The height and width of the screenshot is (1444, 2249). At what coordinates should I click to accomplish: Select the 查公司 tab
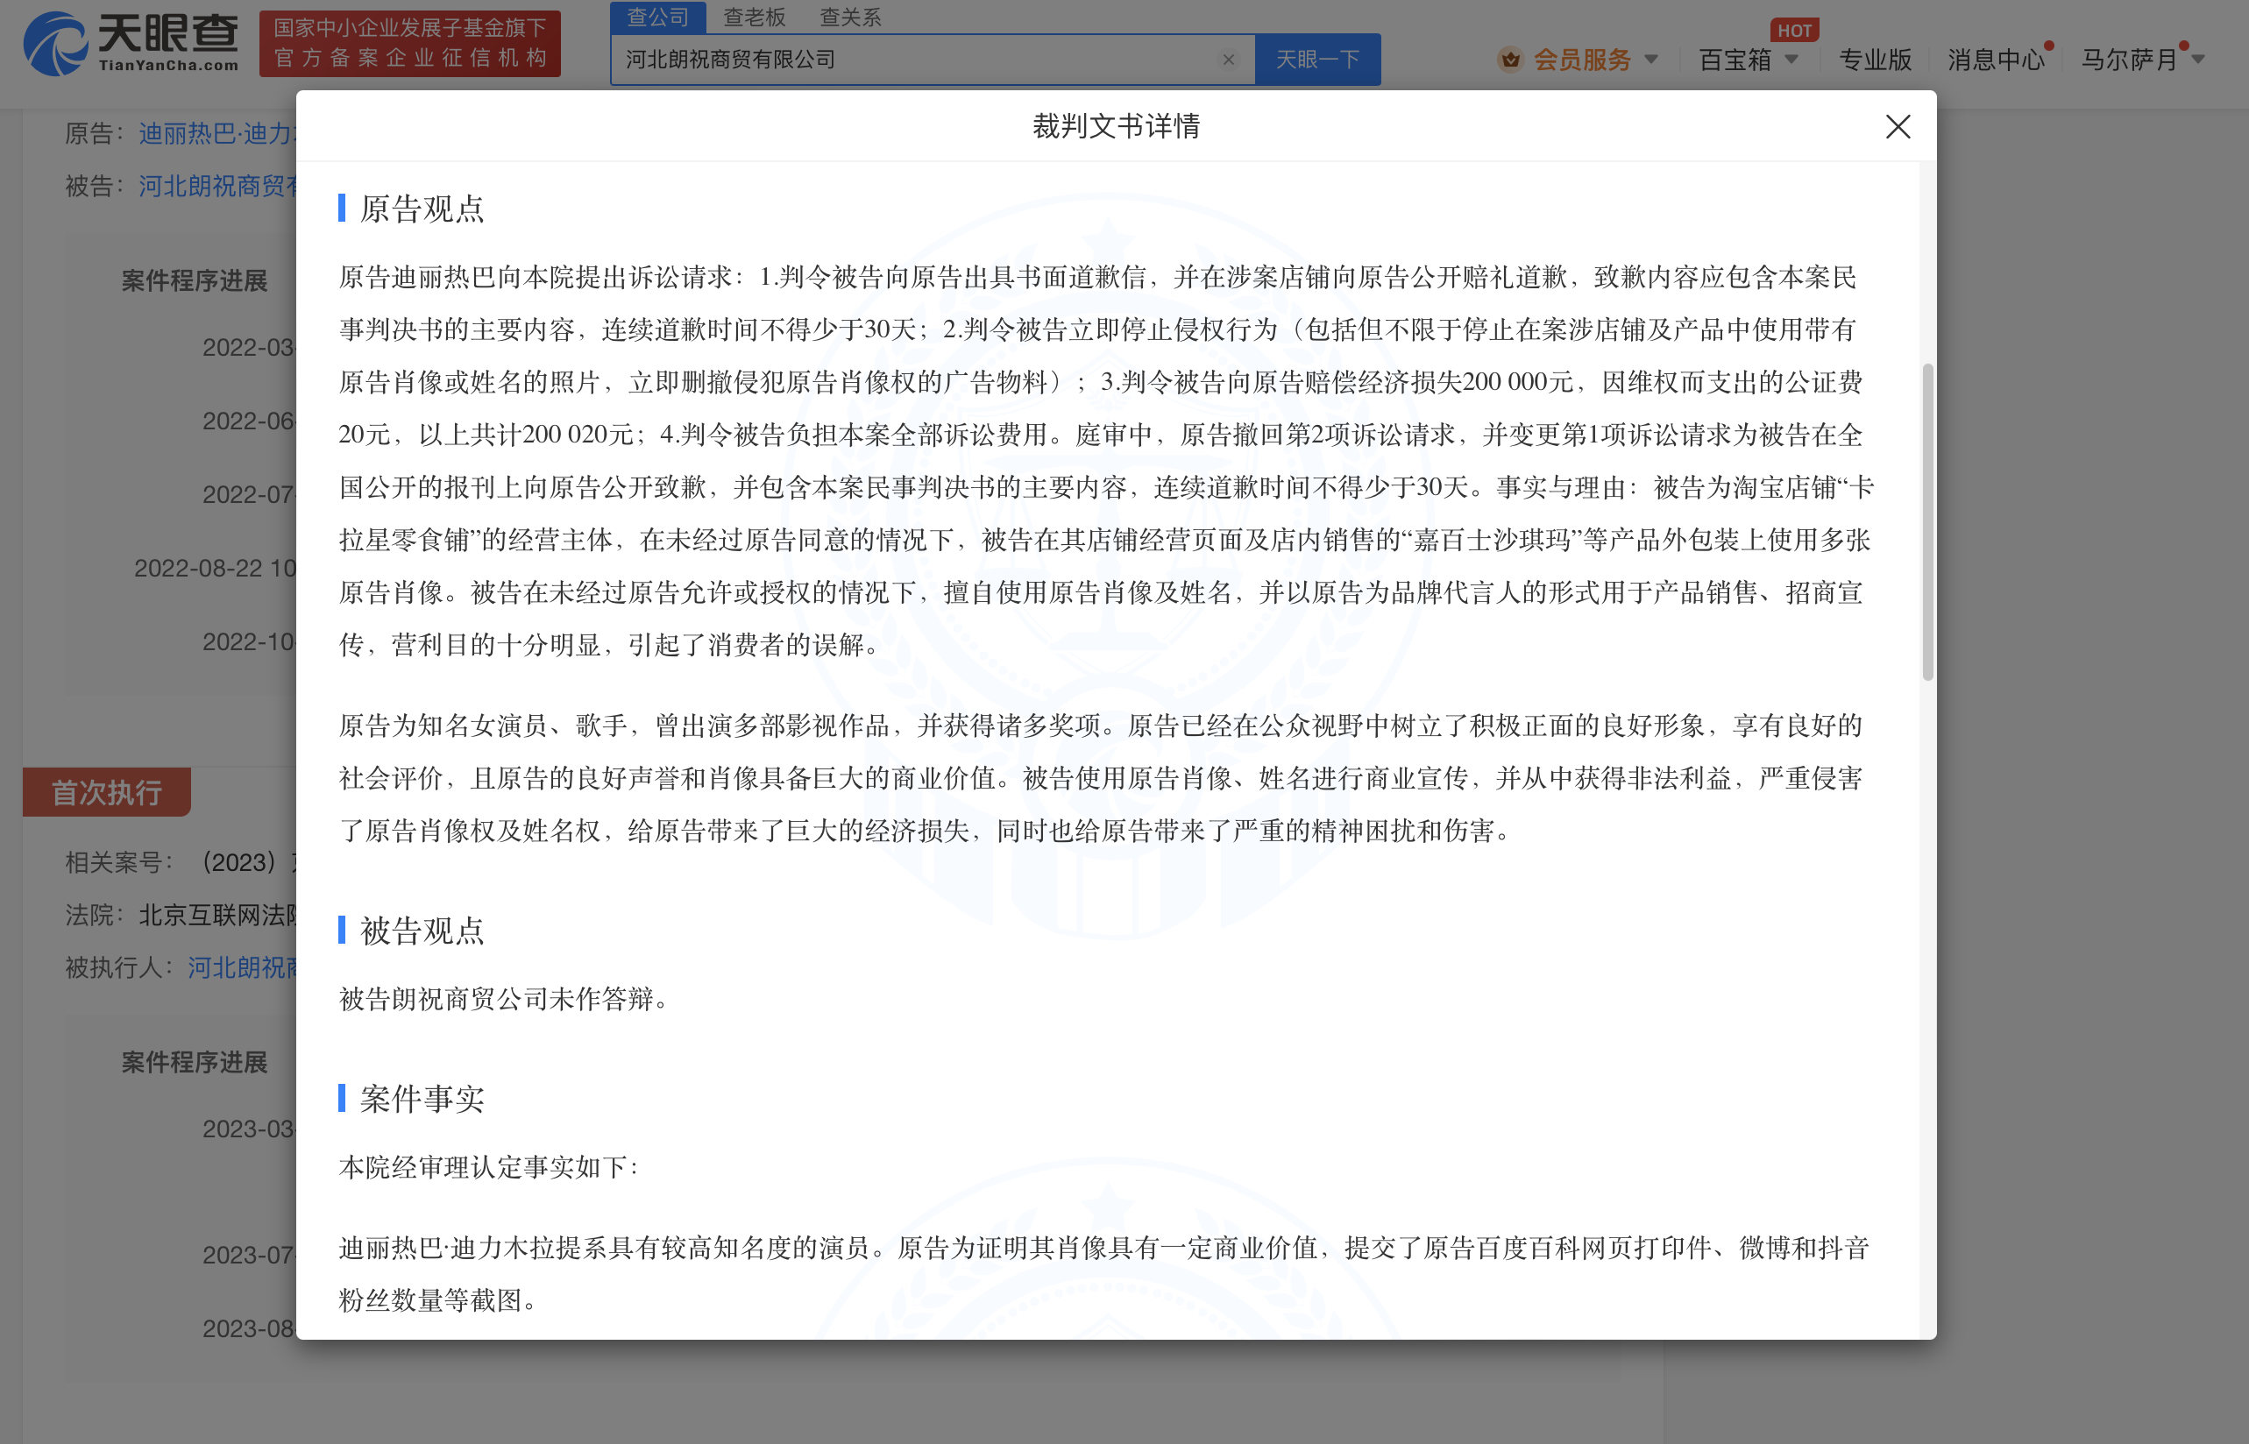(x=657, y=17)
